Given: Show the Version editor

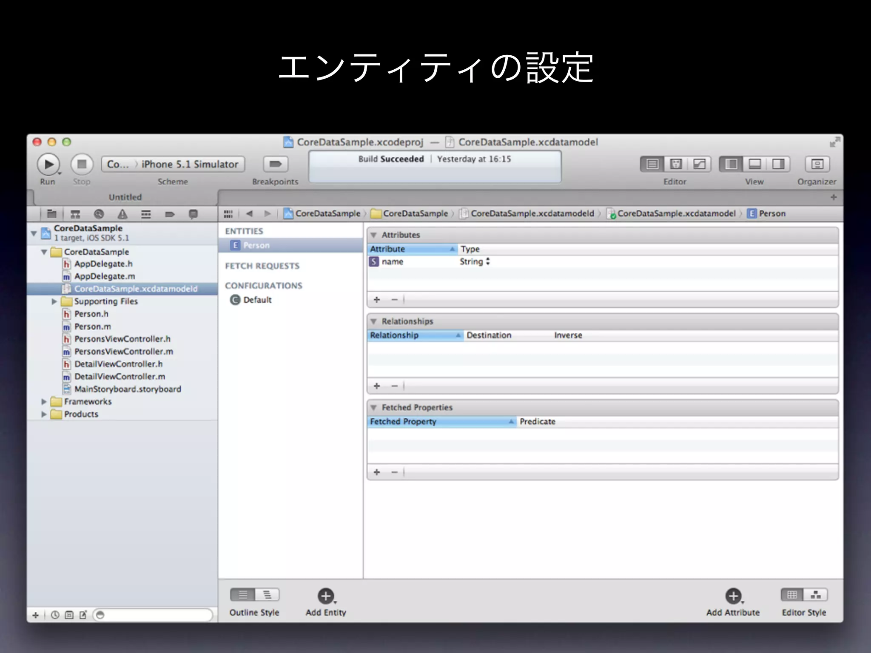Looking at the screenshot, I should coord(699,164).
